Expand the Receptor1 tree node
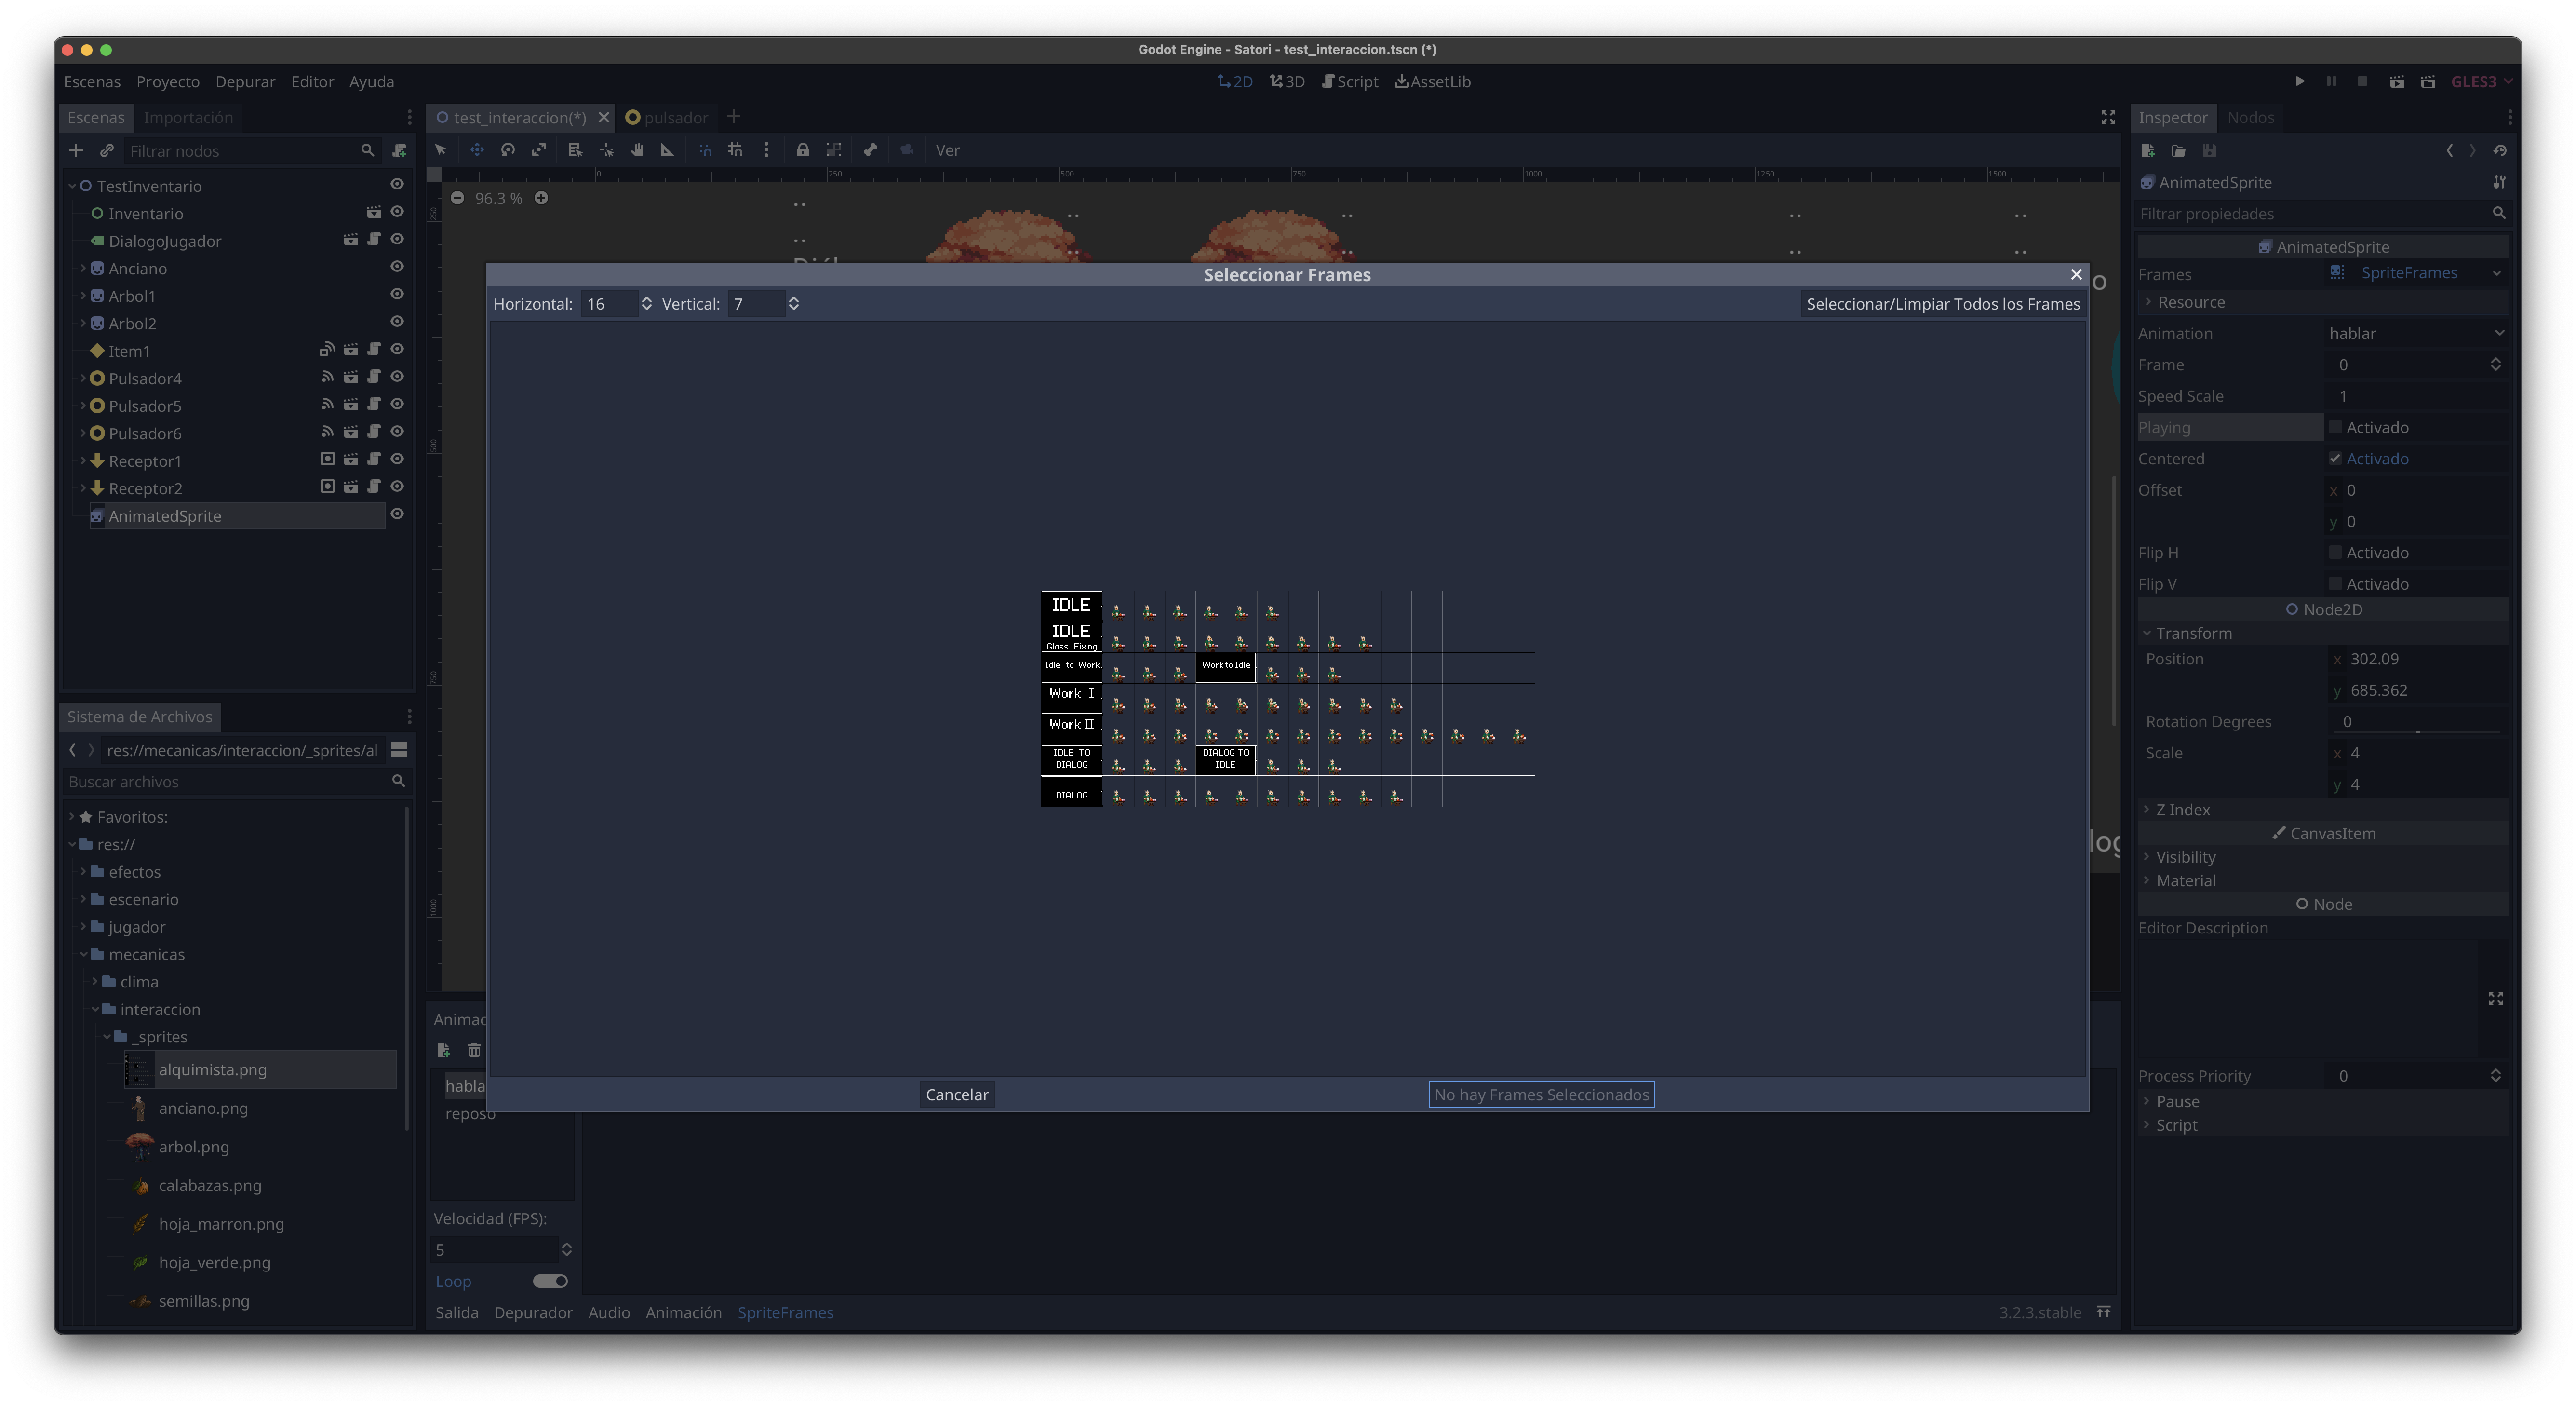 pos(83,460)
